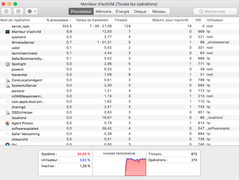Screen dimensions: 239x180
Task: Click the Utilisateur 3,82 % value
Action: 85,160
